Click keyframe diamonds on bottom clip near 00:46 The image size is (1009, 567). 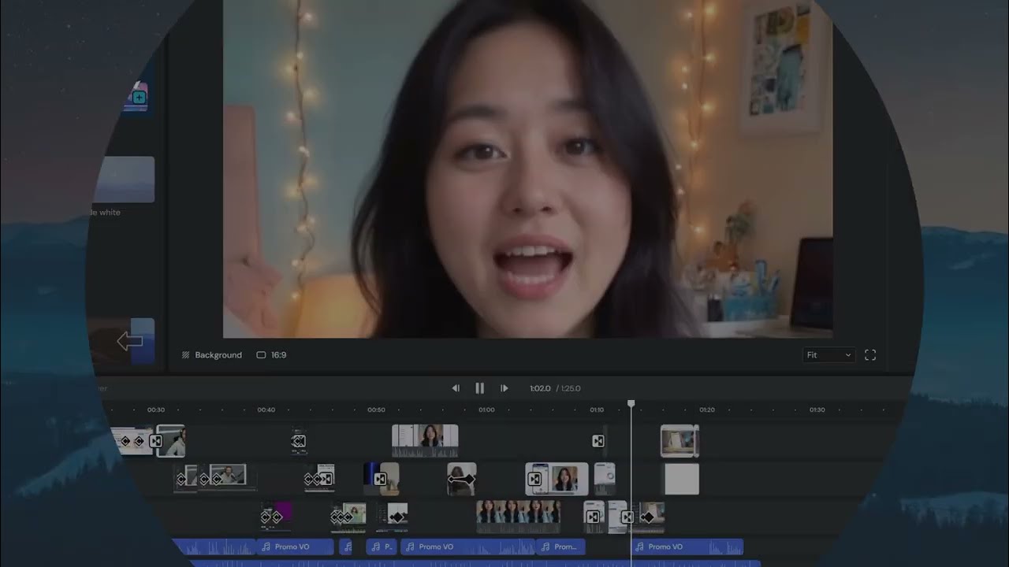342,517
